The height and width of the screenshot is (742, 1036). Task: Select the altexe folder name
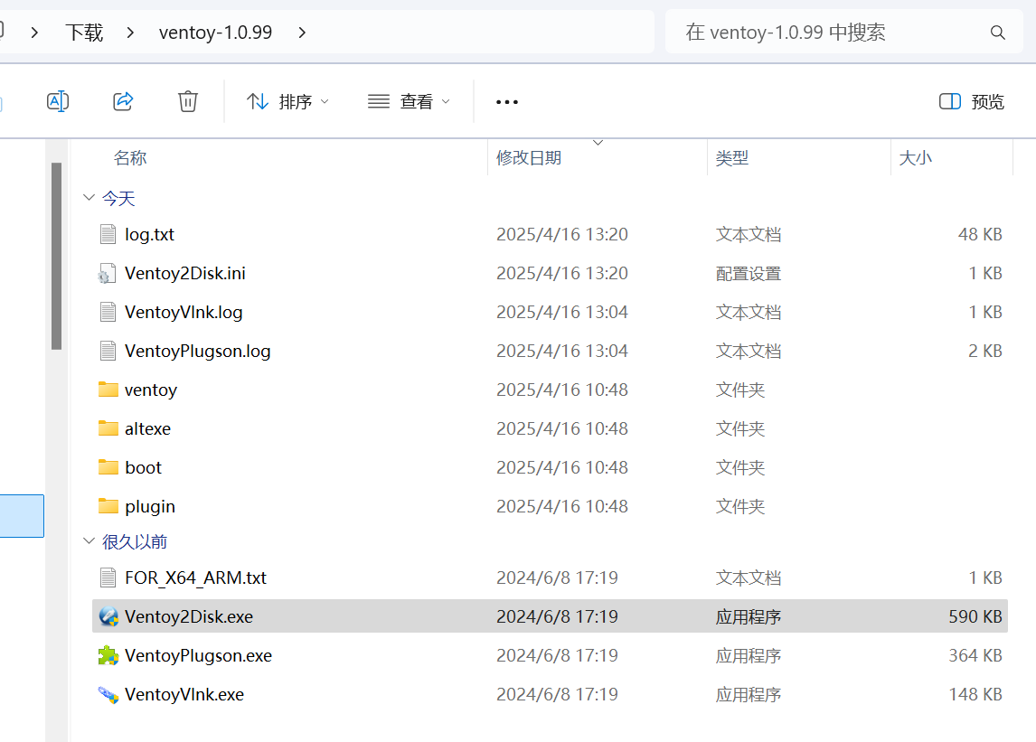pos(148,428)
